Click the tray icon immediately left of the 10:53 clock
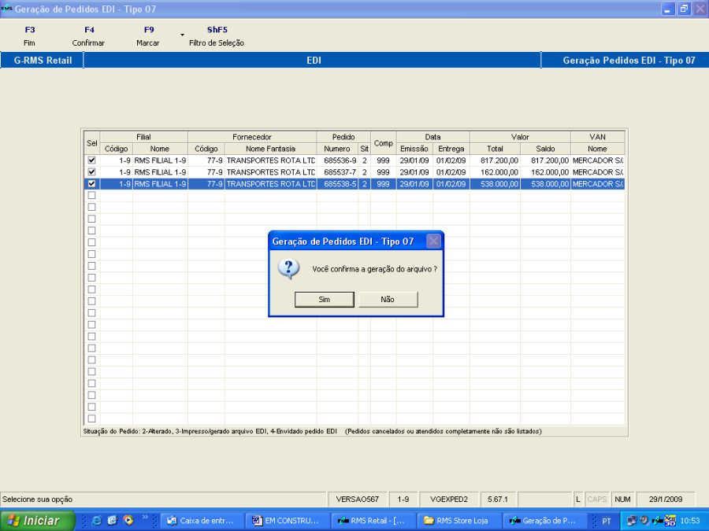The image size is (709, 531). click(x=670, y=521)
